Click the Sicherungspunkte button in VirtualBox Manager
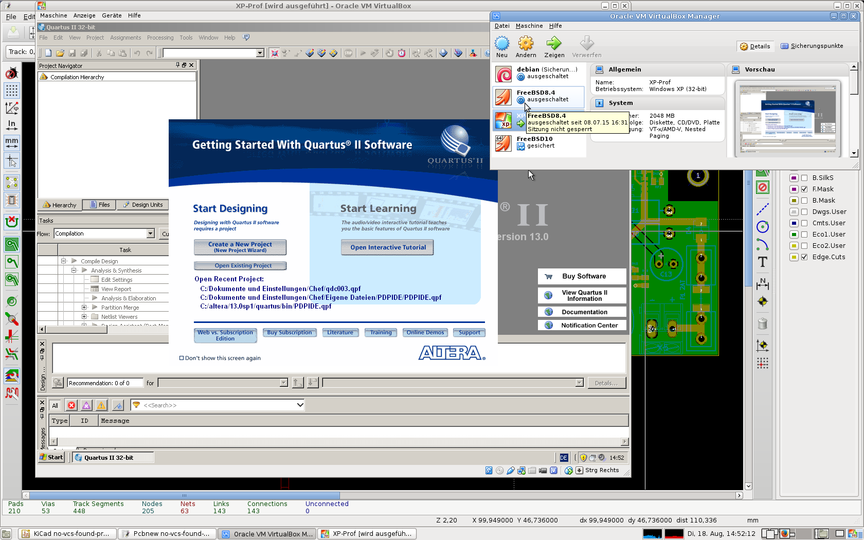Viewport: 864px width, 540px height. tap(812, 46)
